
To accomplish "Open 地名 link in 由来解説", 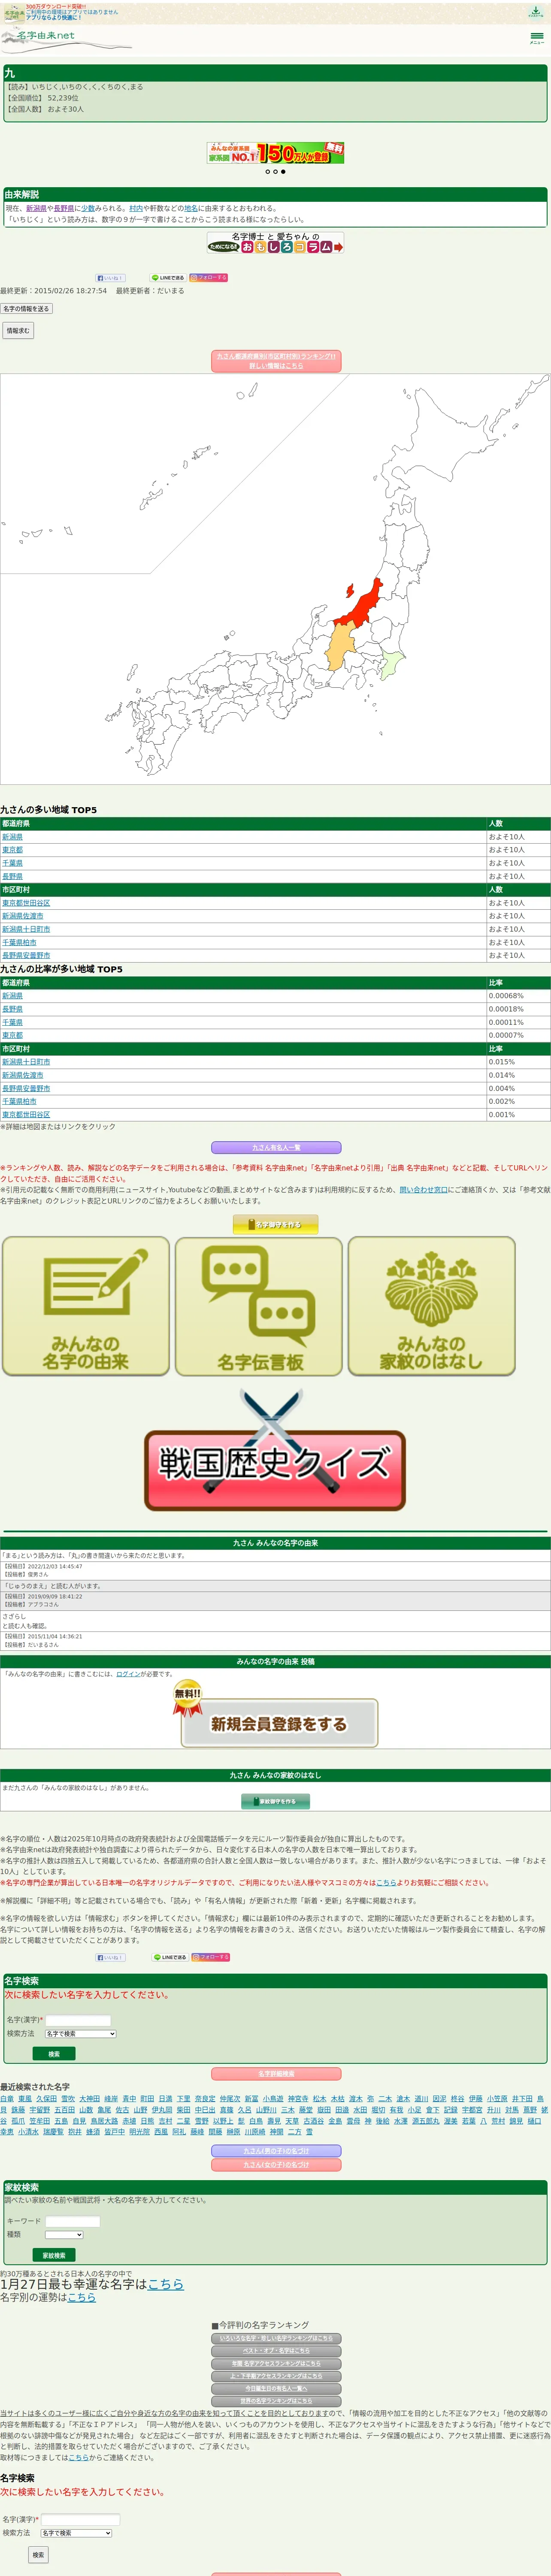I will pyautogui.click(x=191, y=209).
